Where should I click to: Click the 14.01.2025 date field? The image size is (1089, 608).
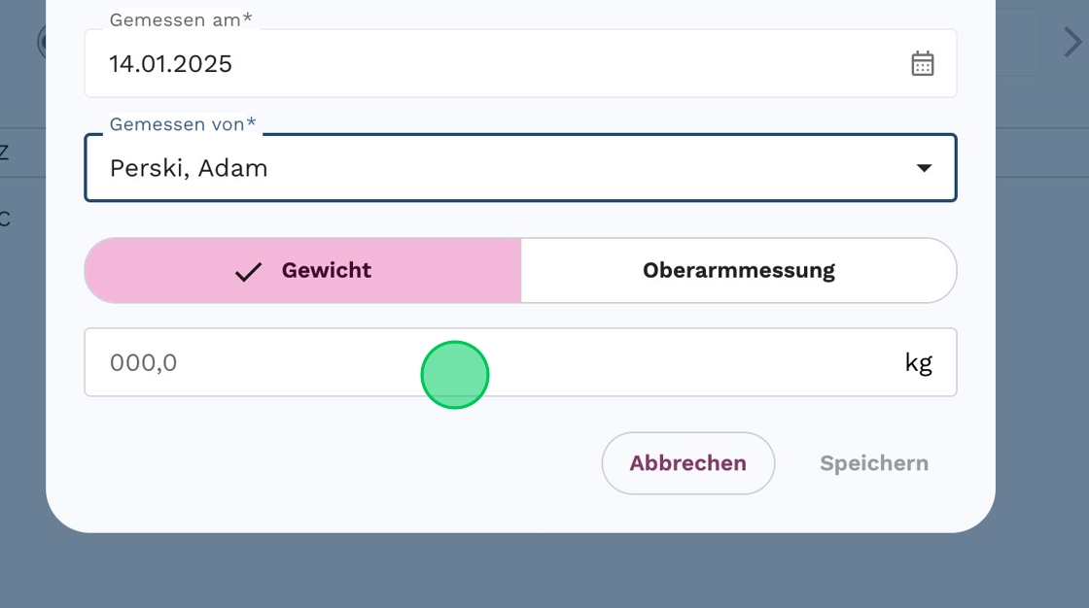[486, 64]
